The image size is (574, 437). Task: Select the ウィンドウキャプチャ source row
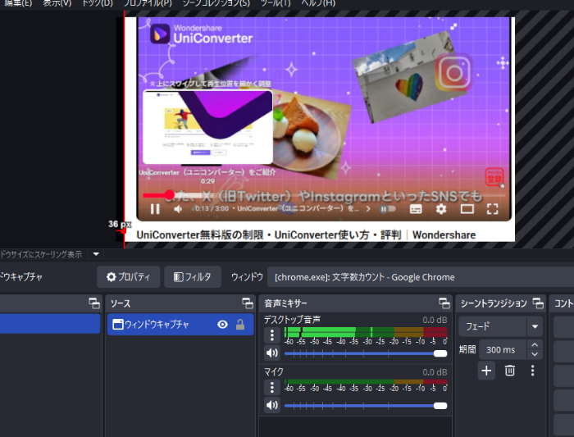[x=180, y=325]
